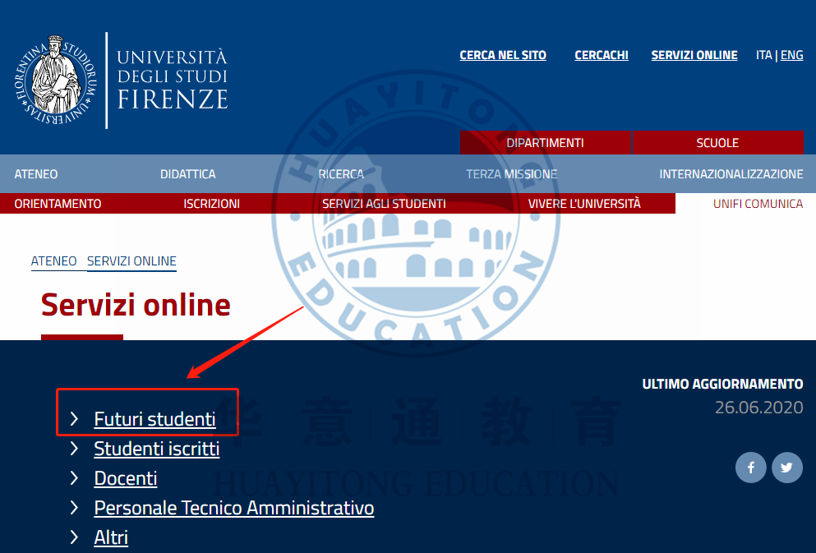Open INTERNAZIONALIZZAZIONE main menu

[731, 173]
